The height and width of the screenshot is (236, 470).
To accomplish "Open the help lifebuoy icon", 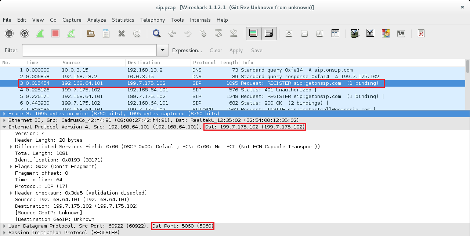I will [421, 33].
